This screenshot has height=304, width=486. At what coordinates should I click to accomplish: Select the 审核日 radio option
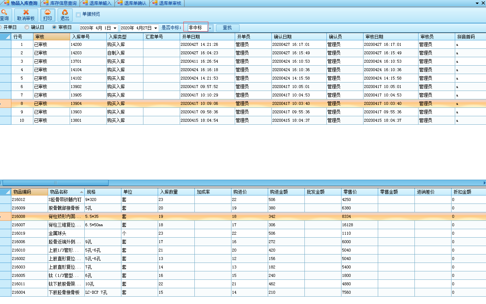pos(55,27)
